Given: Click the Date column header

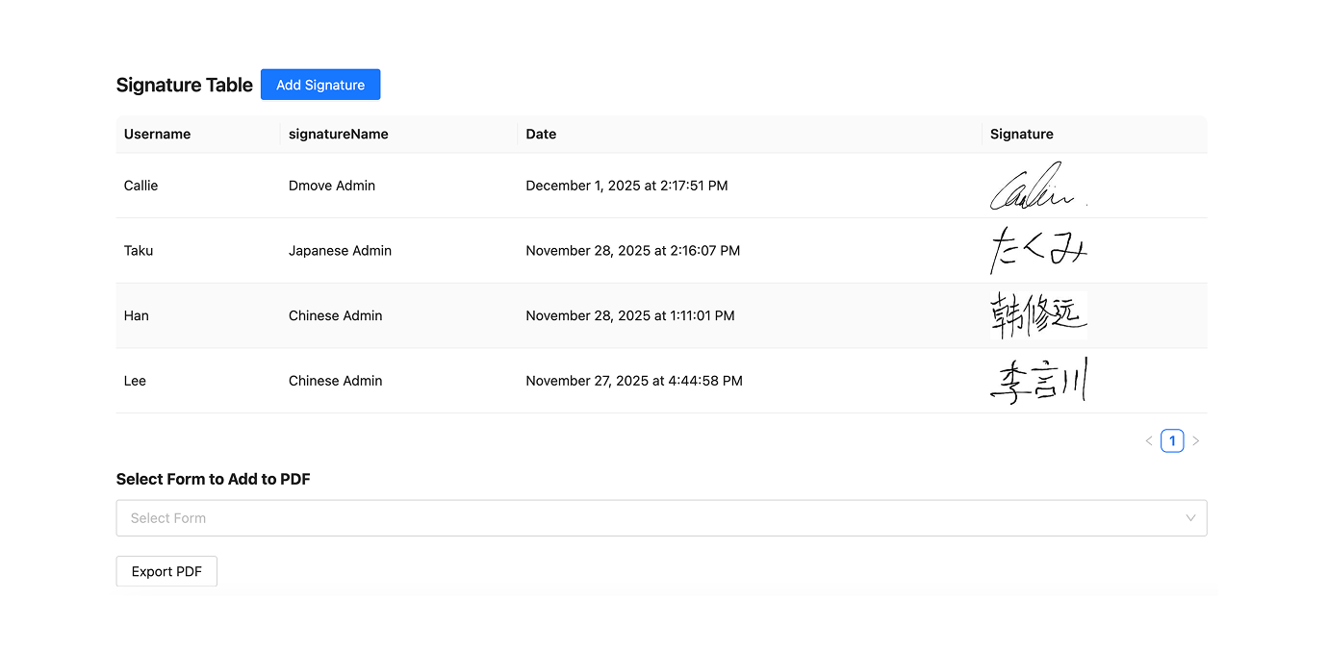Looking at the screenshot, I should (x=541, y=135).
